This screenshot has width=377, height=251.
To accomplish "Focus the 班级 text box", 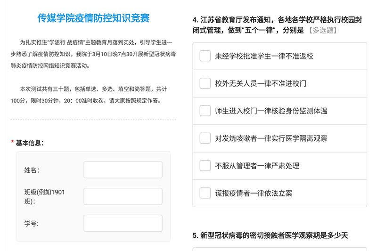I will tap(123, 196).
